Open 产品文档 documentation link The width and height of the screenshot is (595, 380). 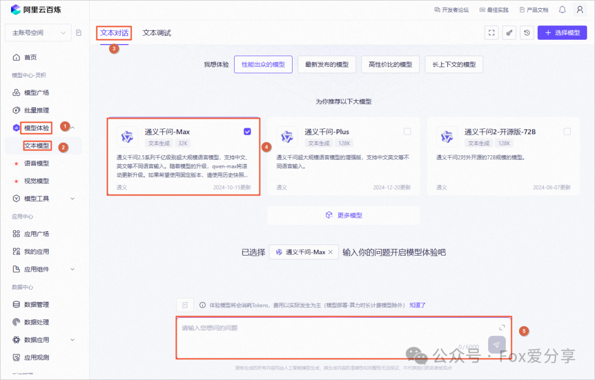tap(534, 10)
